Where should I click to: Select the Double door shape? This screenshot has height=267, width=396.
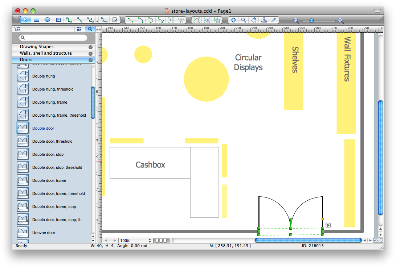[23, 128]
